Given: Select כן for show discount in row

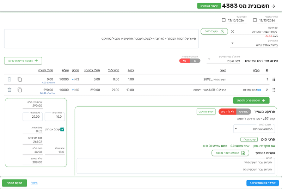Looking at the screenshot, I should pyautogui.click(x=195, y=61).
